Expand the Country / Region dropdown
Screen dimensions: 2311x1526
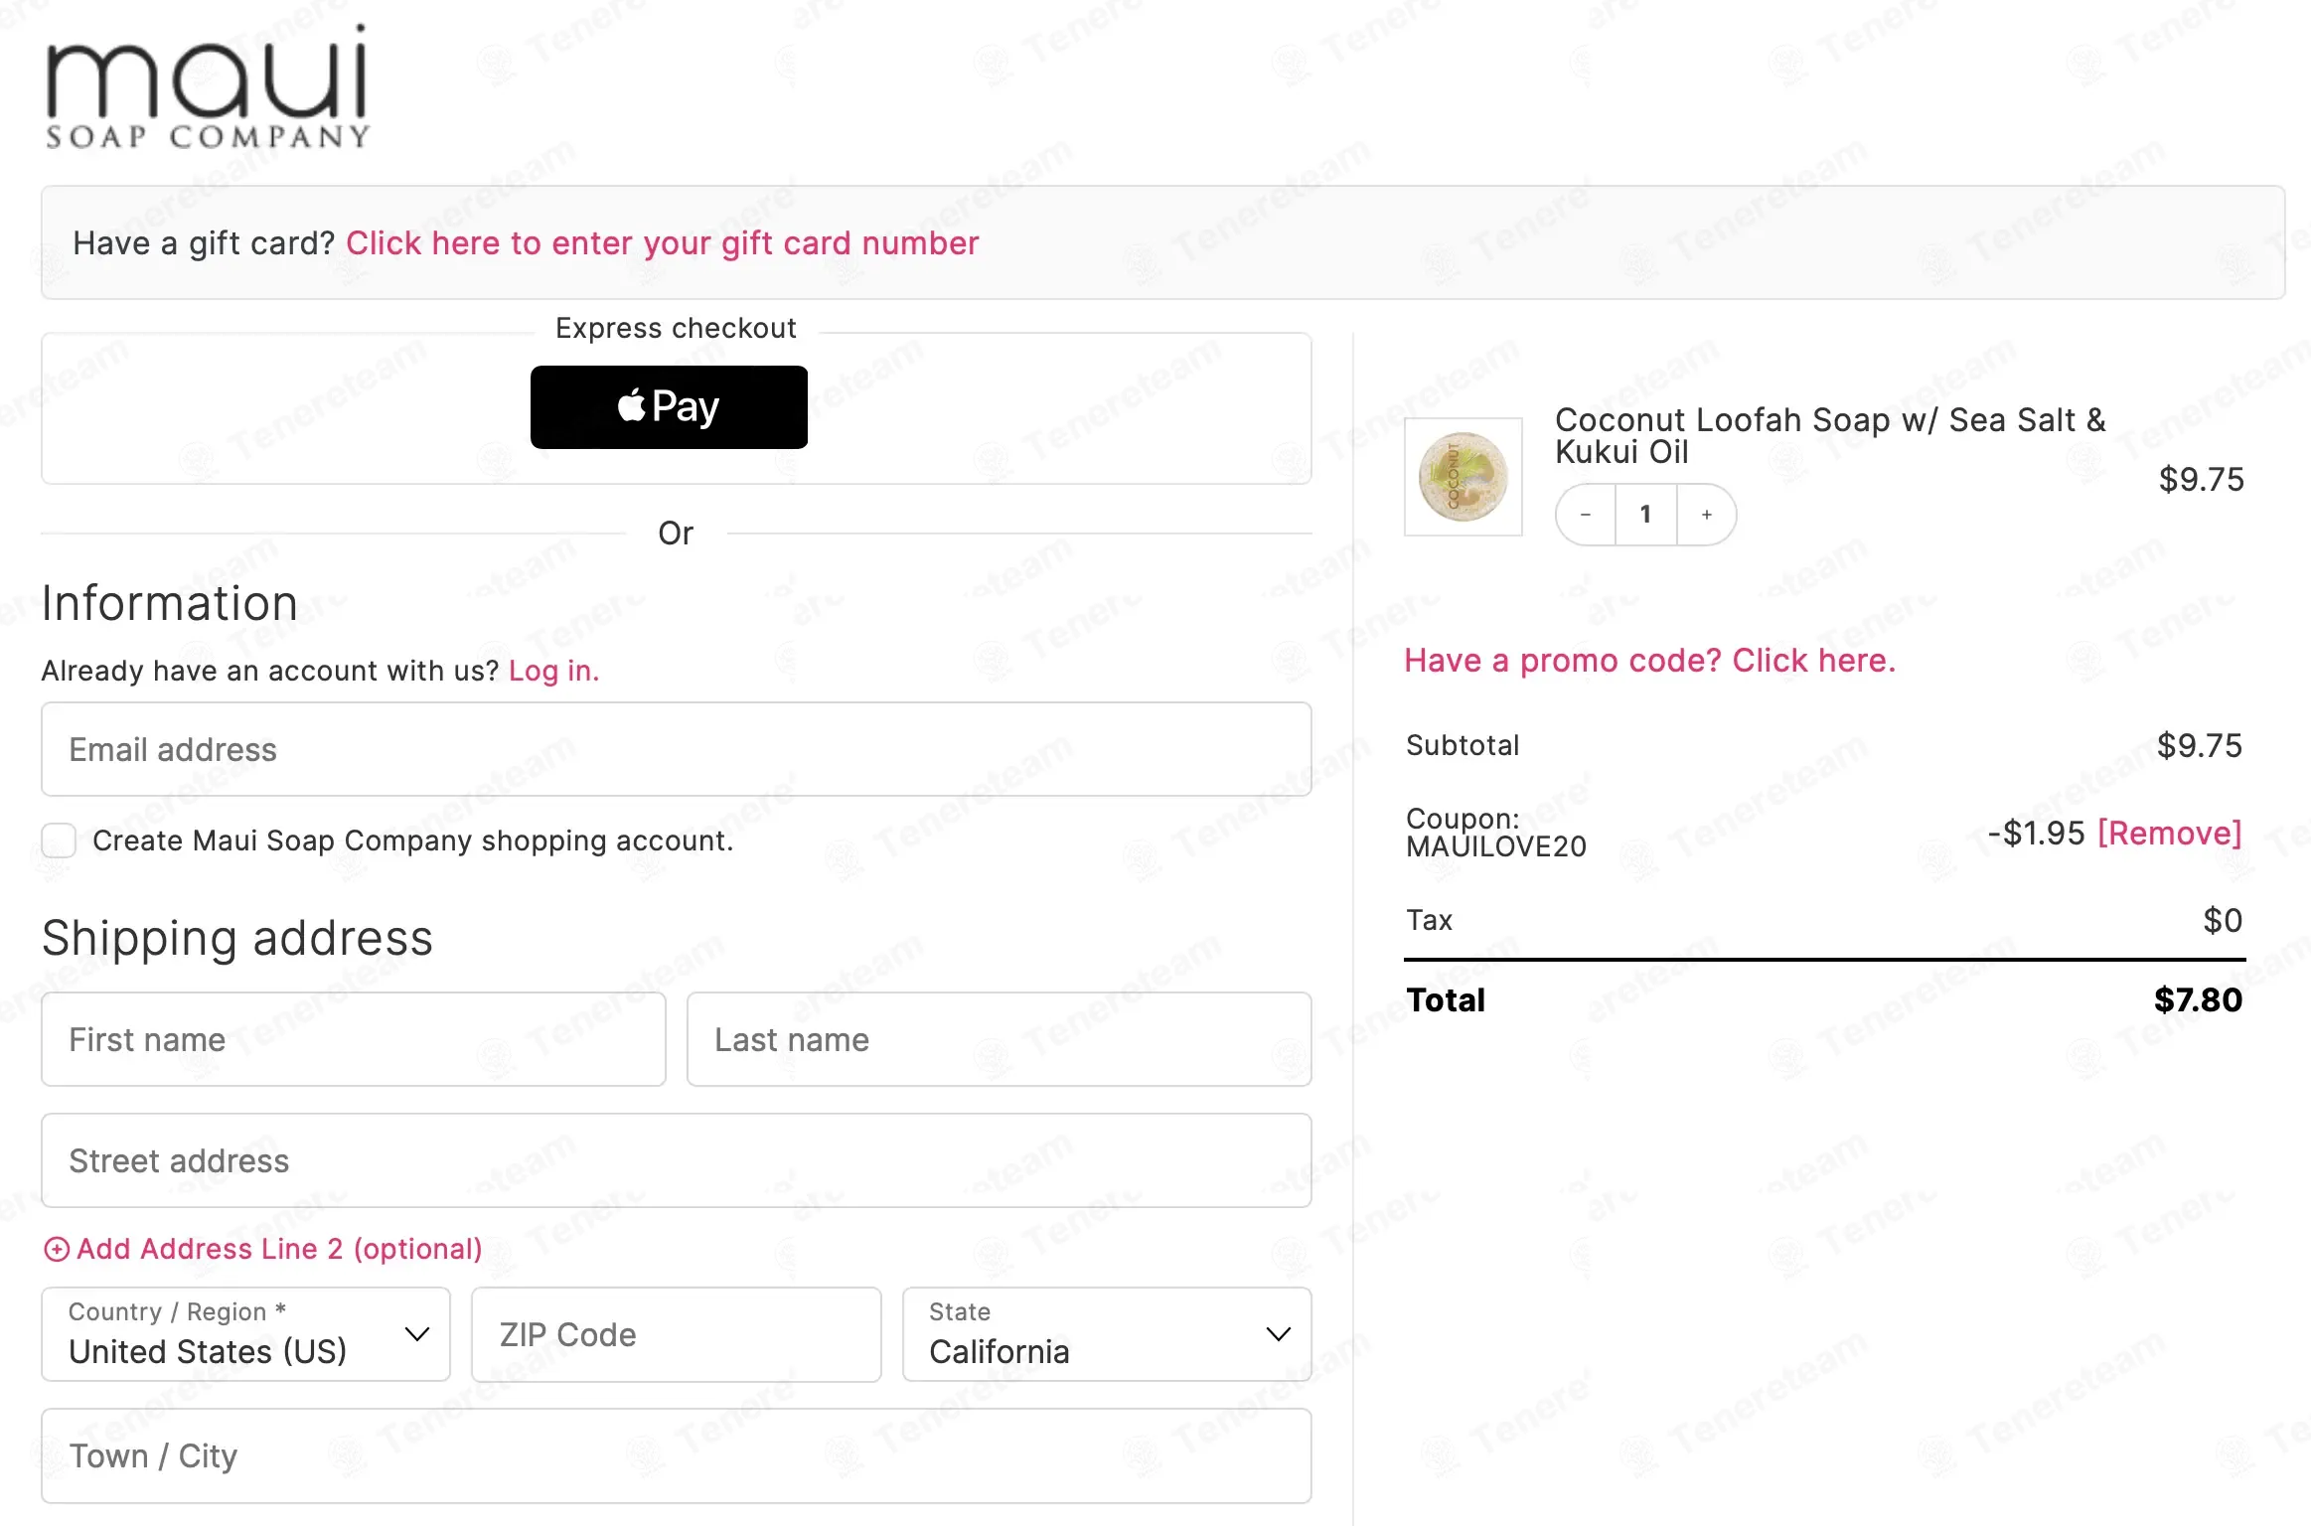245,1334
